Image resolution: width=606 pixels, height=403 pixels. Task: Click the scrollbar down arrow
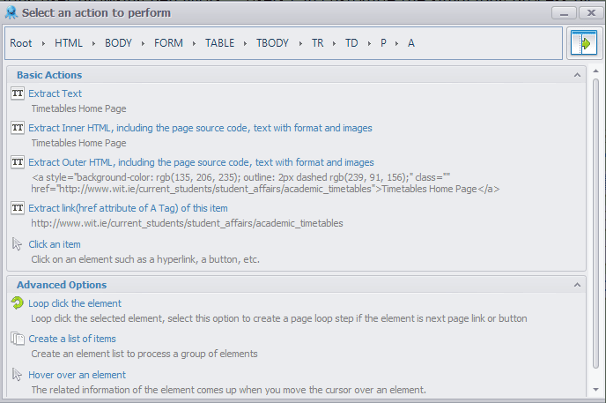(x=596, y=390)
